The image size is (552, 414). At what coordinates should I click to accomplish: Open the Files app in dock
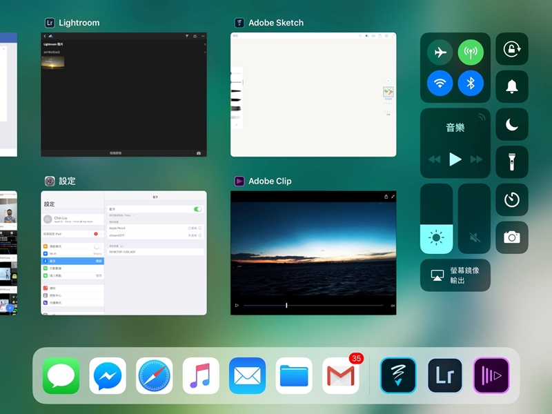point(294,375)
